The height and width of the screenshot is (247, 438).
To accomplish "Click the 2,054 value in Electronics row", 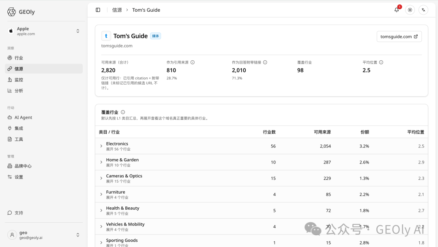I will point(325,146).
